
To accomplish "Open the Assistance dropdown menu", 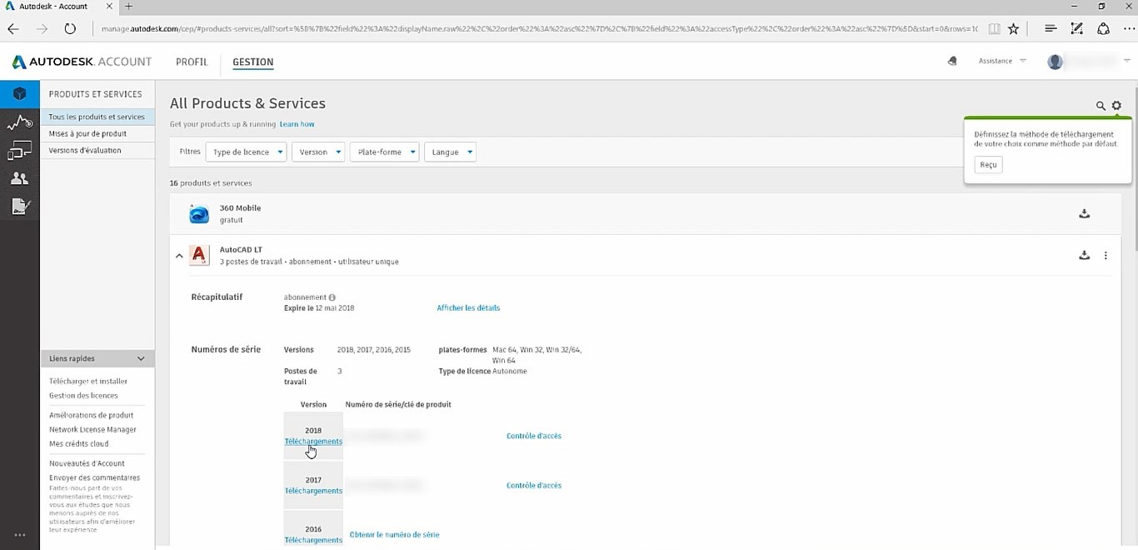I will point(1002,61).
